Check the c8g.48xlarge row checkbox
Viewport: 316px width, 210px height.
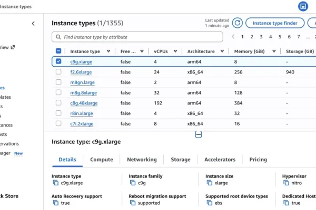tap(58, 103)
